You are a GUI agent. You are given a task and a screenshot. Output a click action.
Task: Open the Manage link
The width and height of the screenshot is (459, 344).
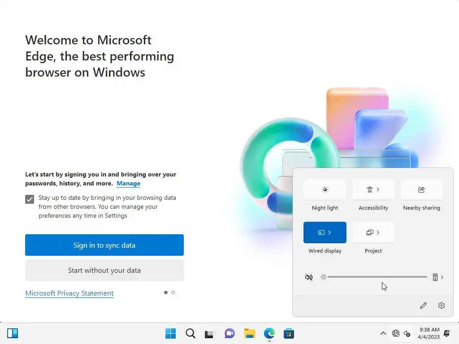pos(129,183)
